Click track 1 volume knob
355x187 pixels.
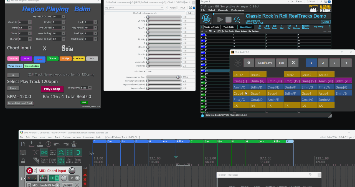[72, 171]
